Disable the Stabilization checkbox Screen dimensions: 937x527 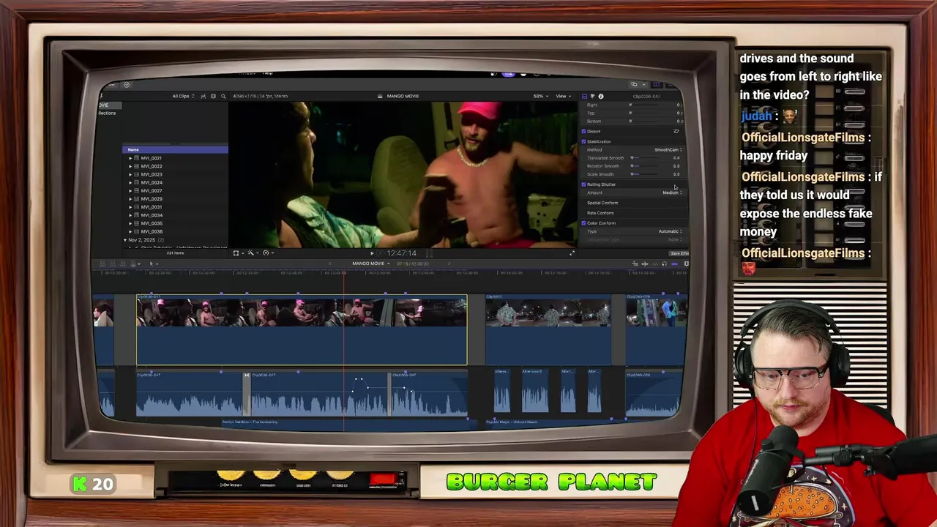coord(584,141)
